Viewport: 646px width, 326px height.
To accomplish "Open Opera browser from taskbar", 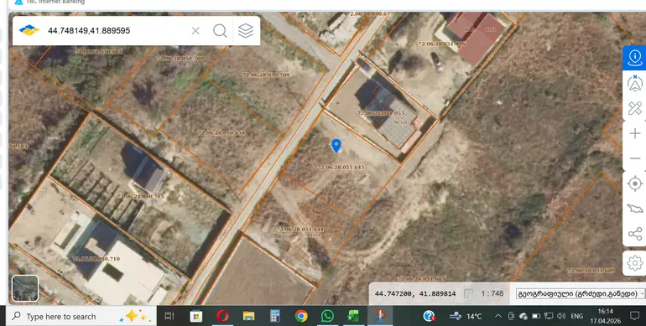I will pyautogui.click(x=222, y=316).
